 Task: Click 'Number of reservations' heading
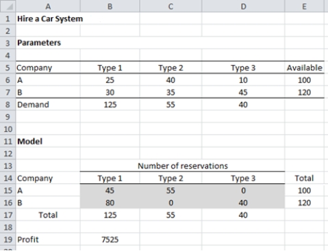(183, 166)
